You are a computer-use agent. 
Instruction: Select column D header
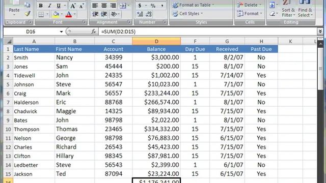click(156, 41)
